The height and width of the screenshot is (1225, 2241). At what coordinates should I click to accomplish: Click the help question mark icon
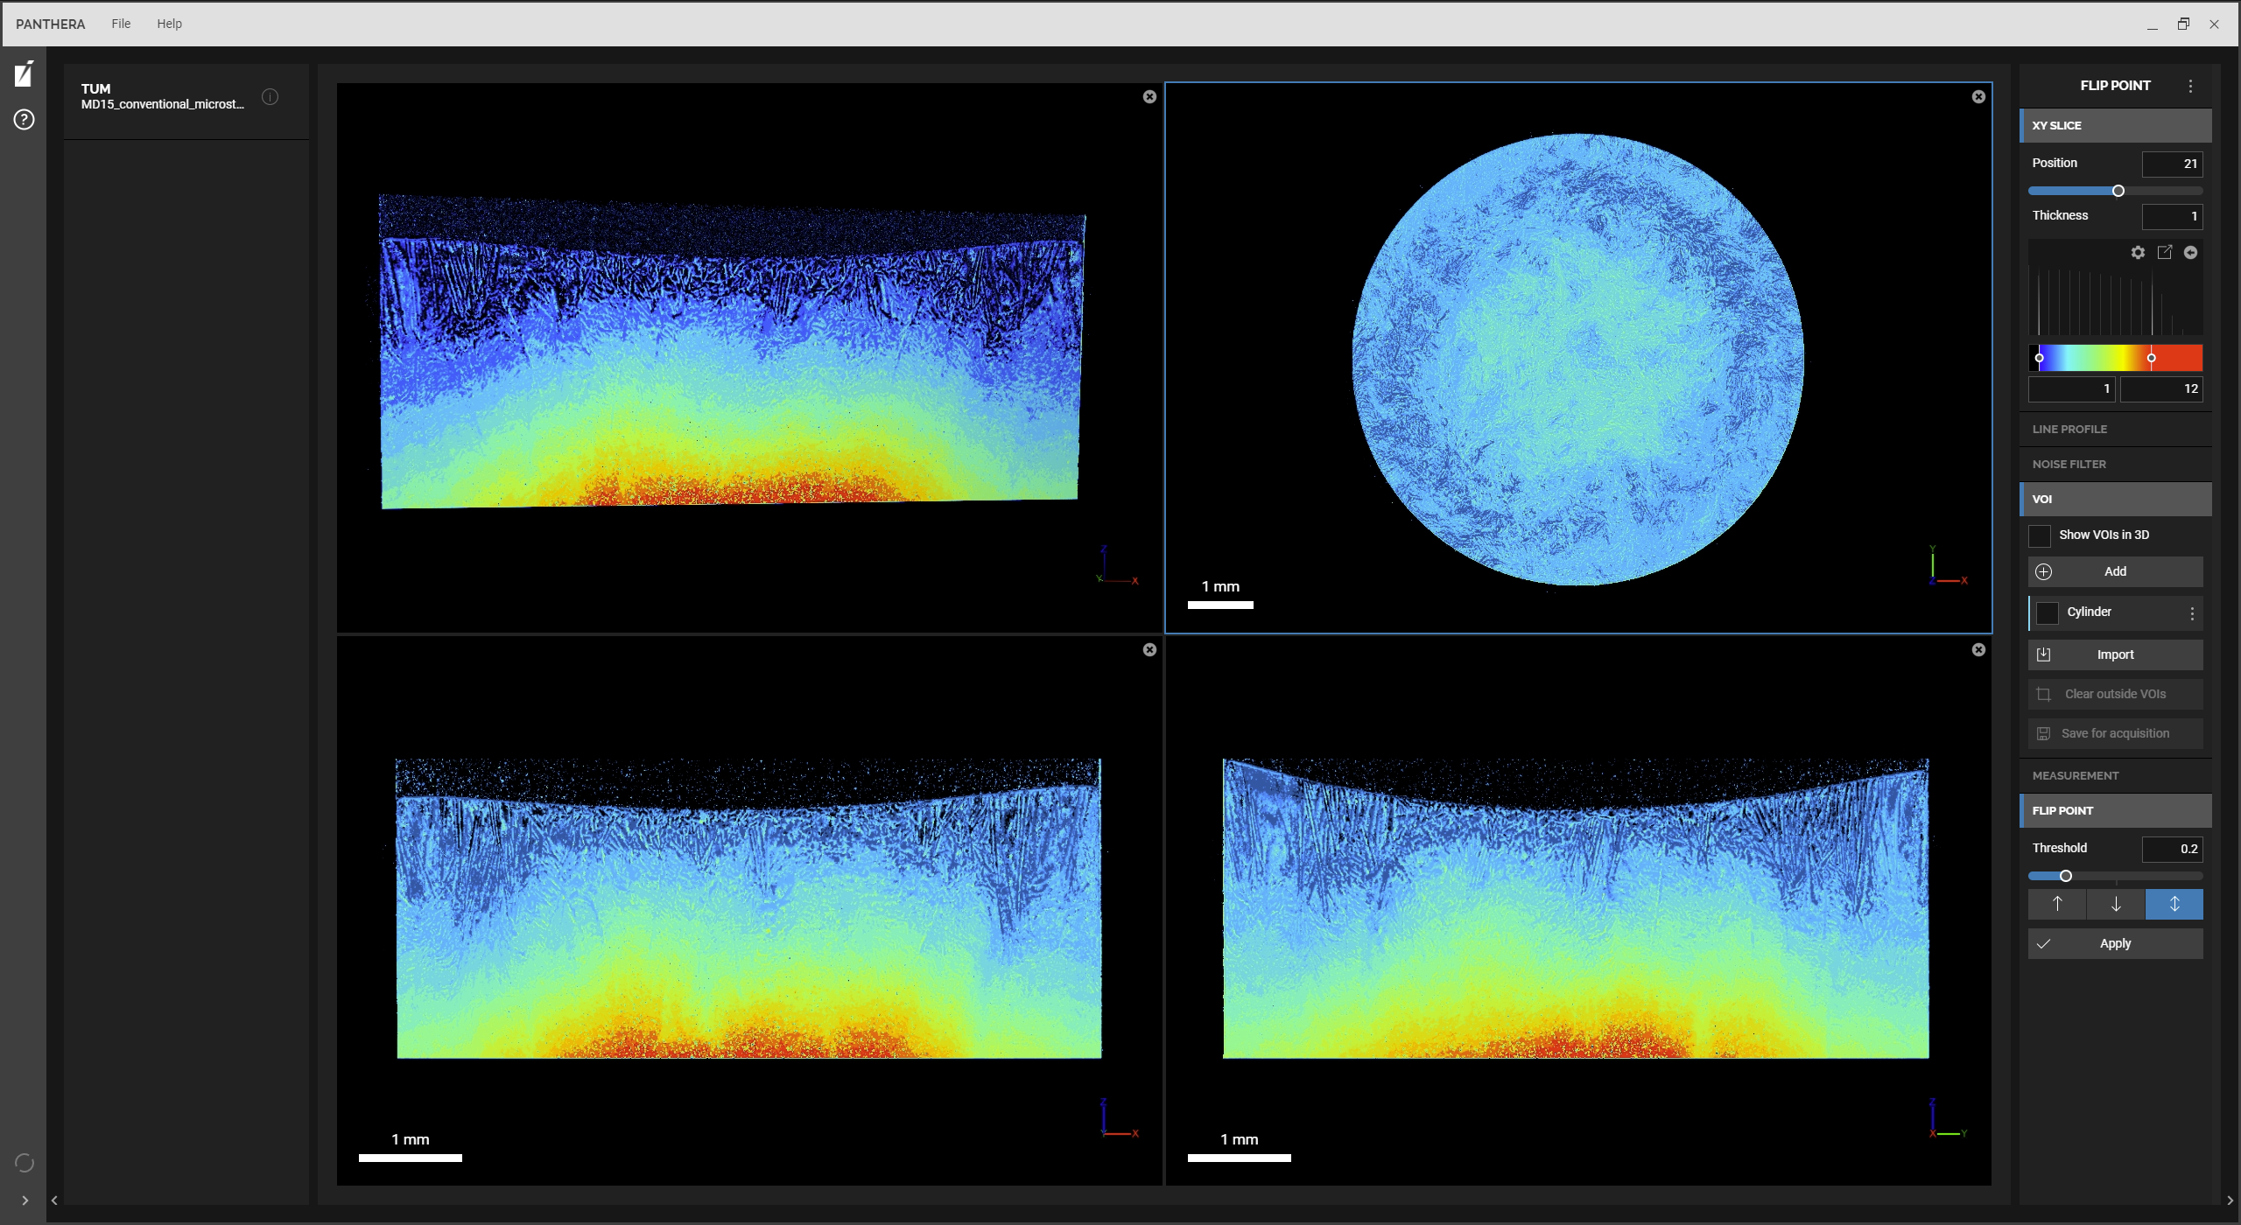(24, 119)
